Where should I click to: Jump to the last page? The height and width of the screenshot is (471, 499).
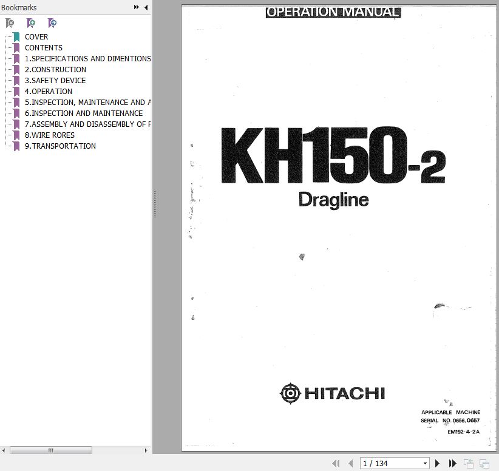point(452,463)
